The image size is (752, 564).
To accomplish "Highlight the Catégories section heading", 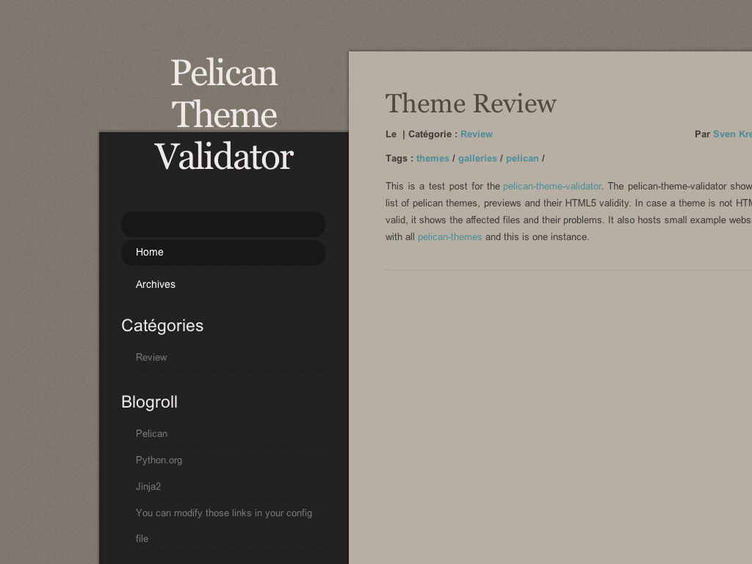I will click(x=162, y=325).
